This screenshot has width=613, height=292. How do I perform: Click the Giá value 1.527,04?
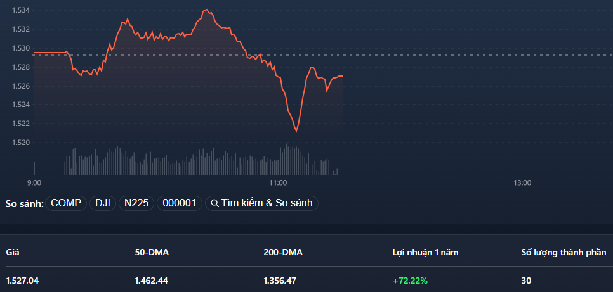point(22,281)
